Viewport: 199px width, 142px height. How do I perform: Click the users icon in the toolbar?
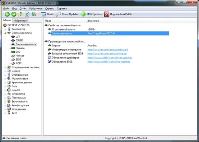pos(34,14)
